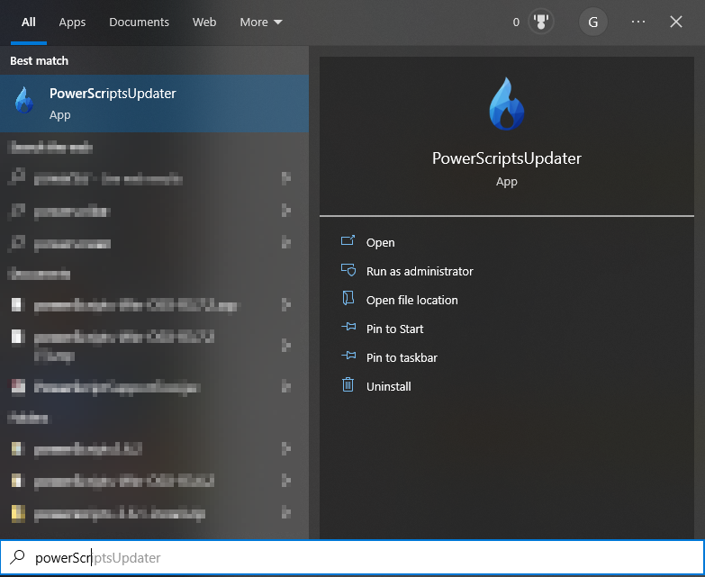Screen dimensions: 705x577
Task: Click the large flame app icon in details pane
Action: coord(507,104)
